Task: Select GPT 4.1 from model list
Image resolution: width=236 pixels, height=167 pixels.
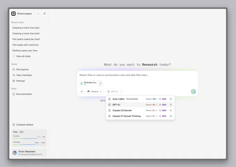Action: click(140, 105)
